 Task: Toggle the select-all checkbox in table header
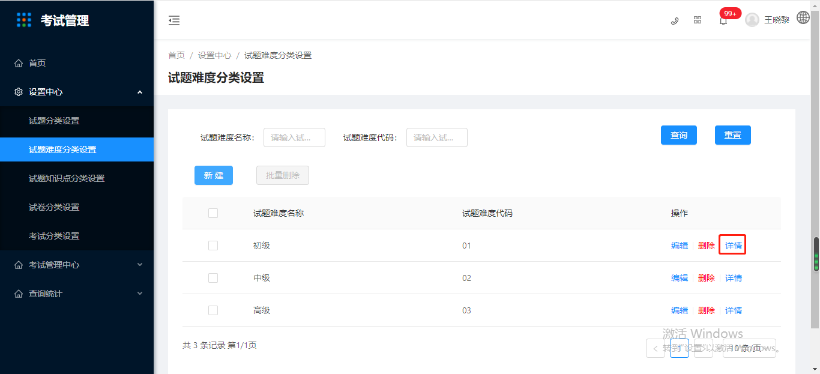pos(213,213)
